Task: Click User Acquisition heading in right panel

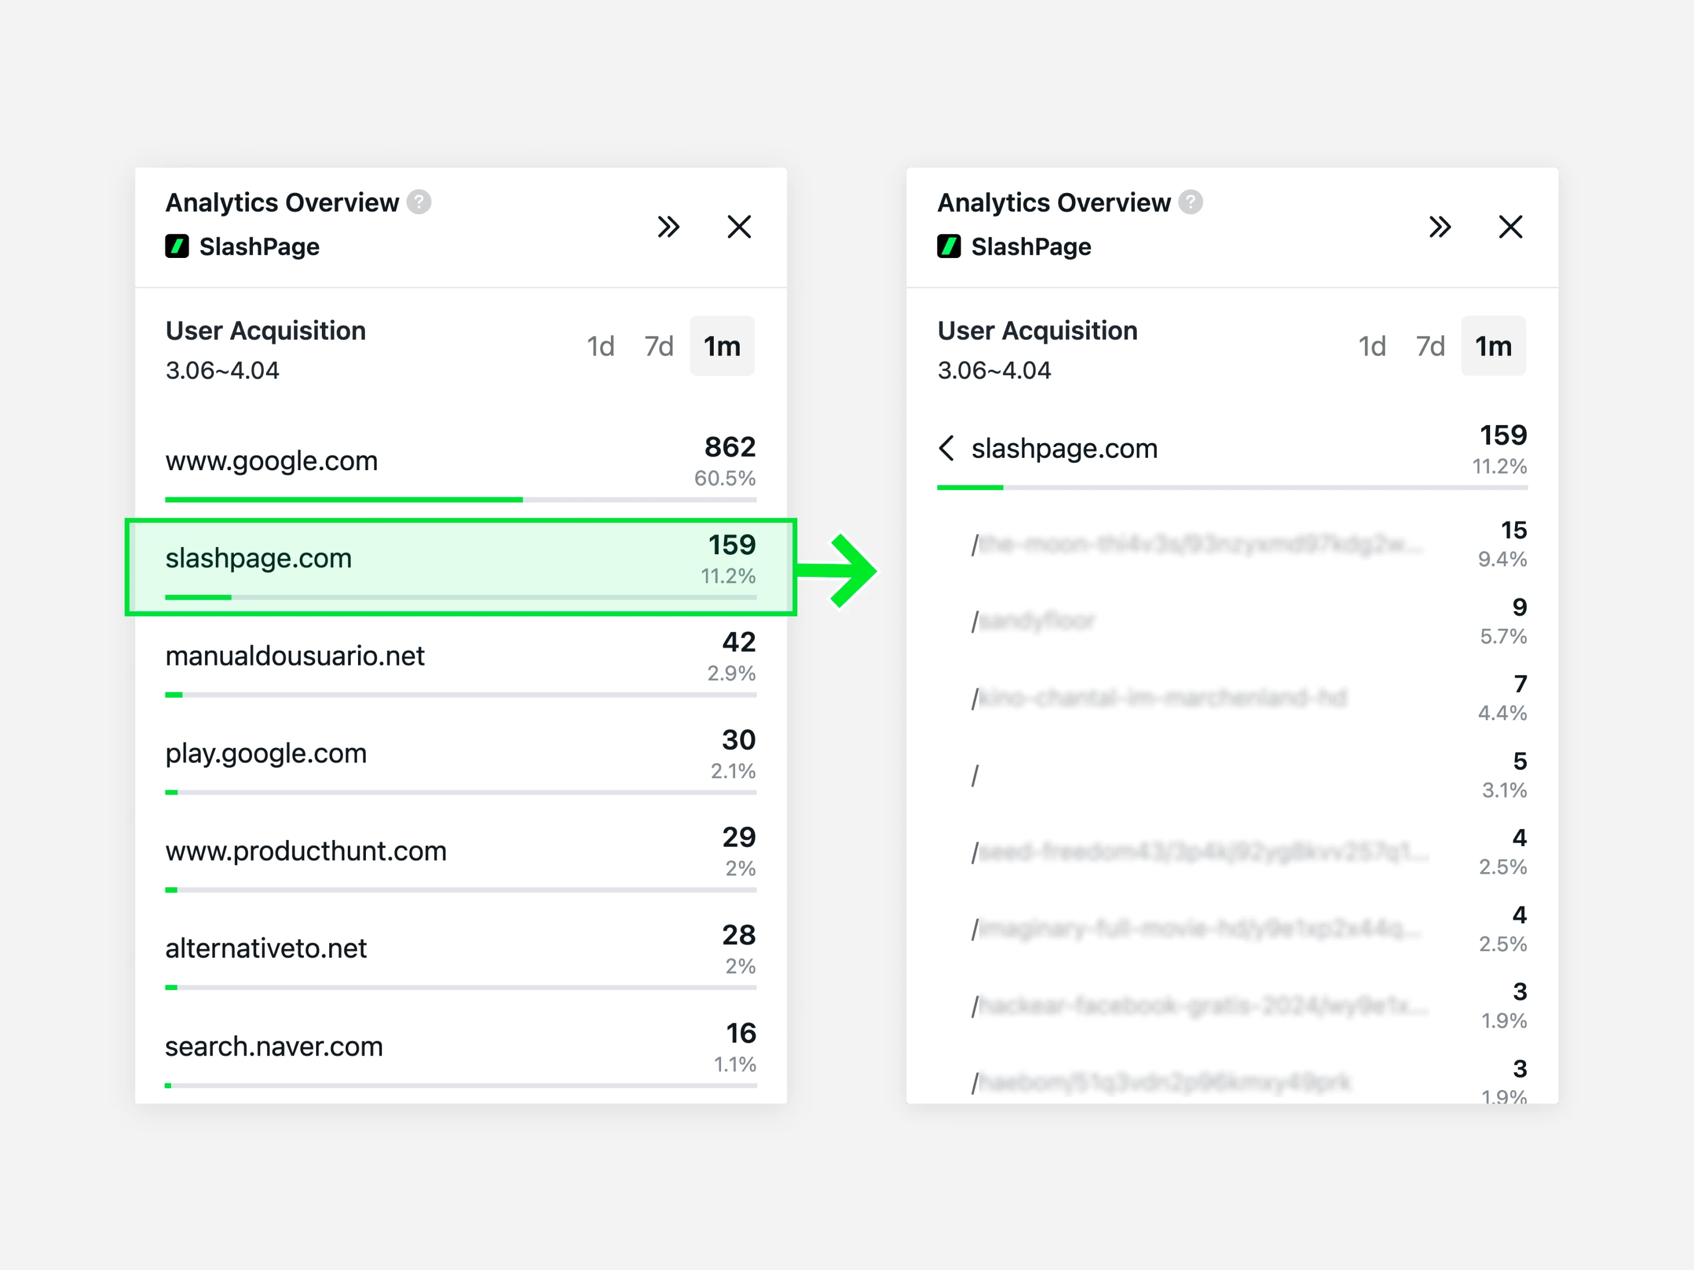Action: pos(1038,331)
